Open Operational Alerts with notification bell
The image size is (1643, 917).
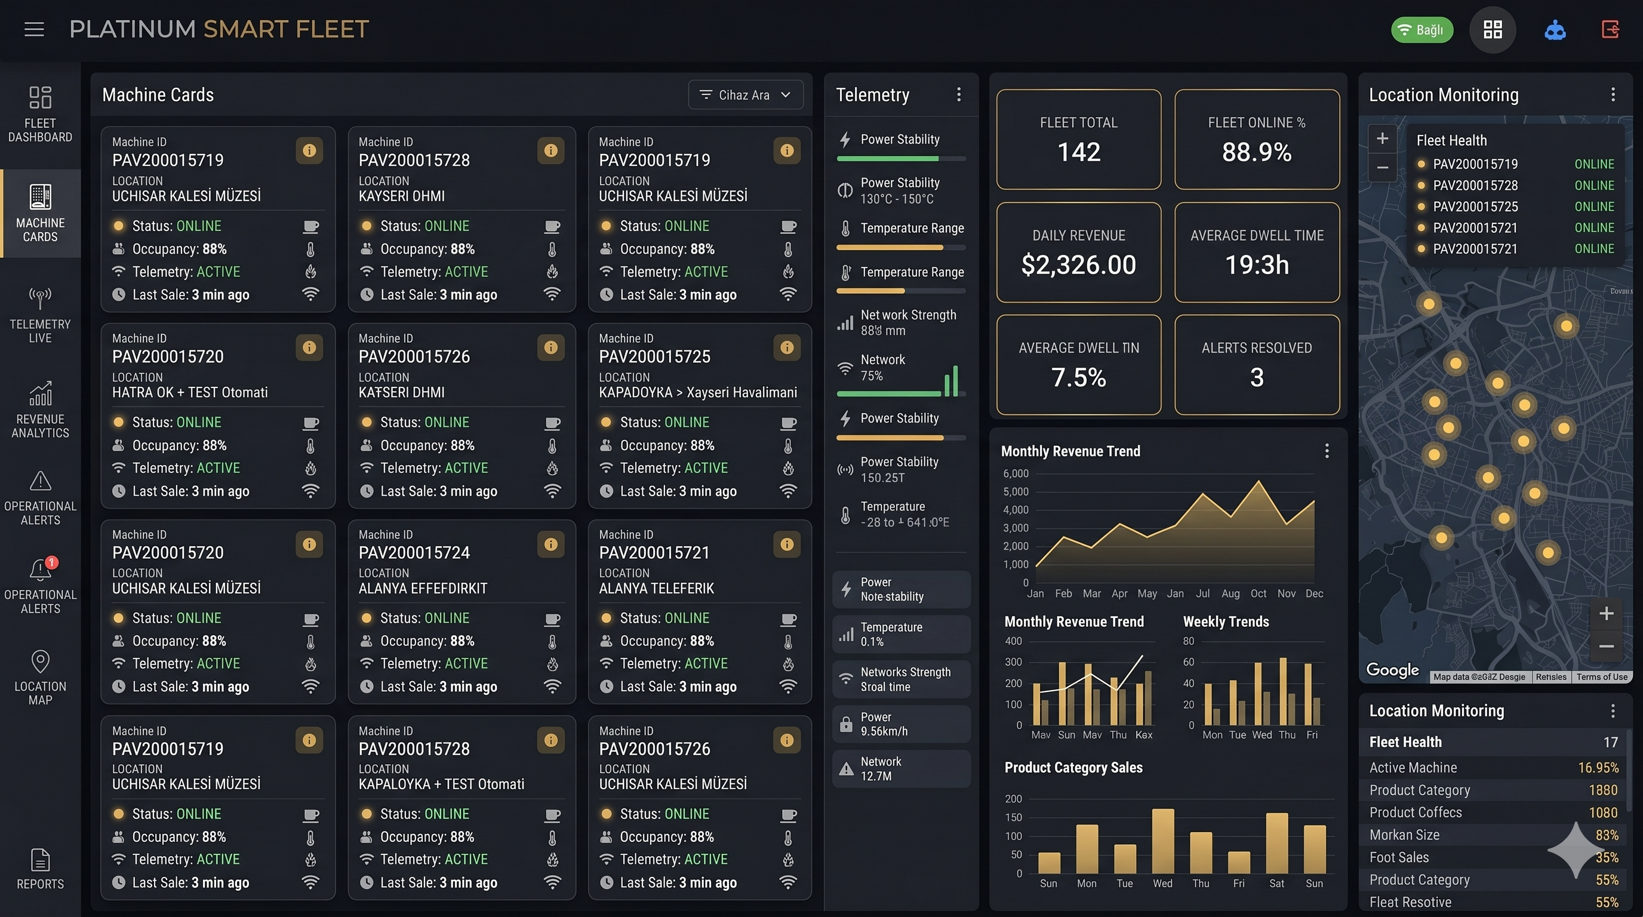[x=40, y=586]
